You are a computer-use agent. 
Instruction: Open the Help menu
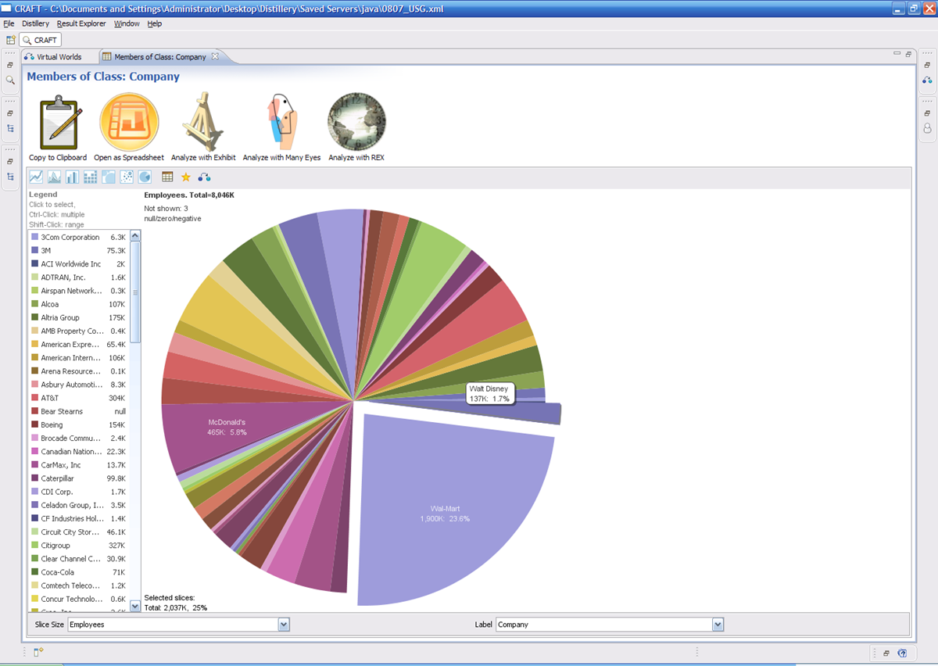(155, 23)
